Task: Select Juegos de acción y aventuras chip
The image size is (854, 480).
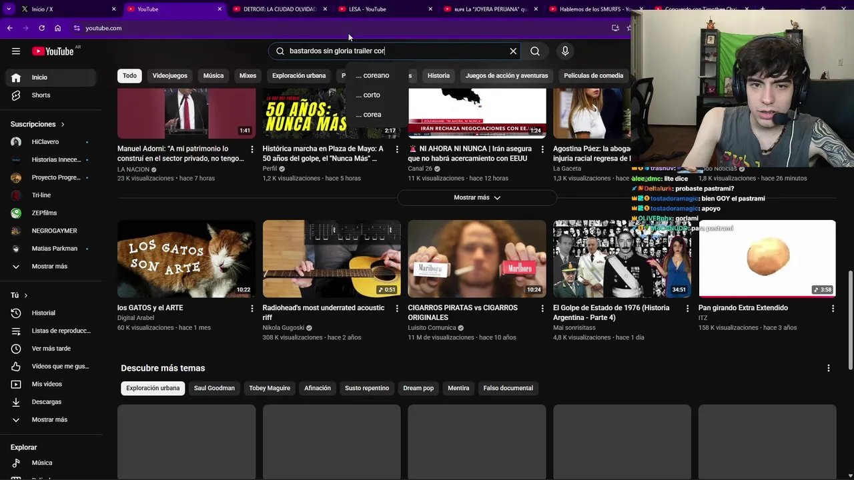Action: [x=506, y=76]
